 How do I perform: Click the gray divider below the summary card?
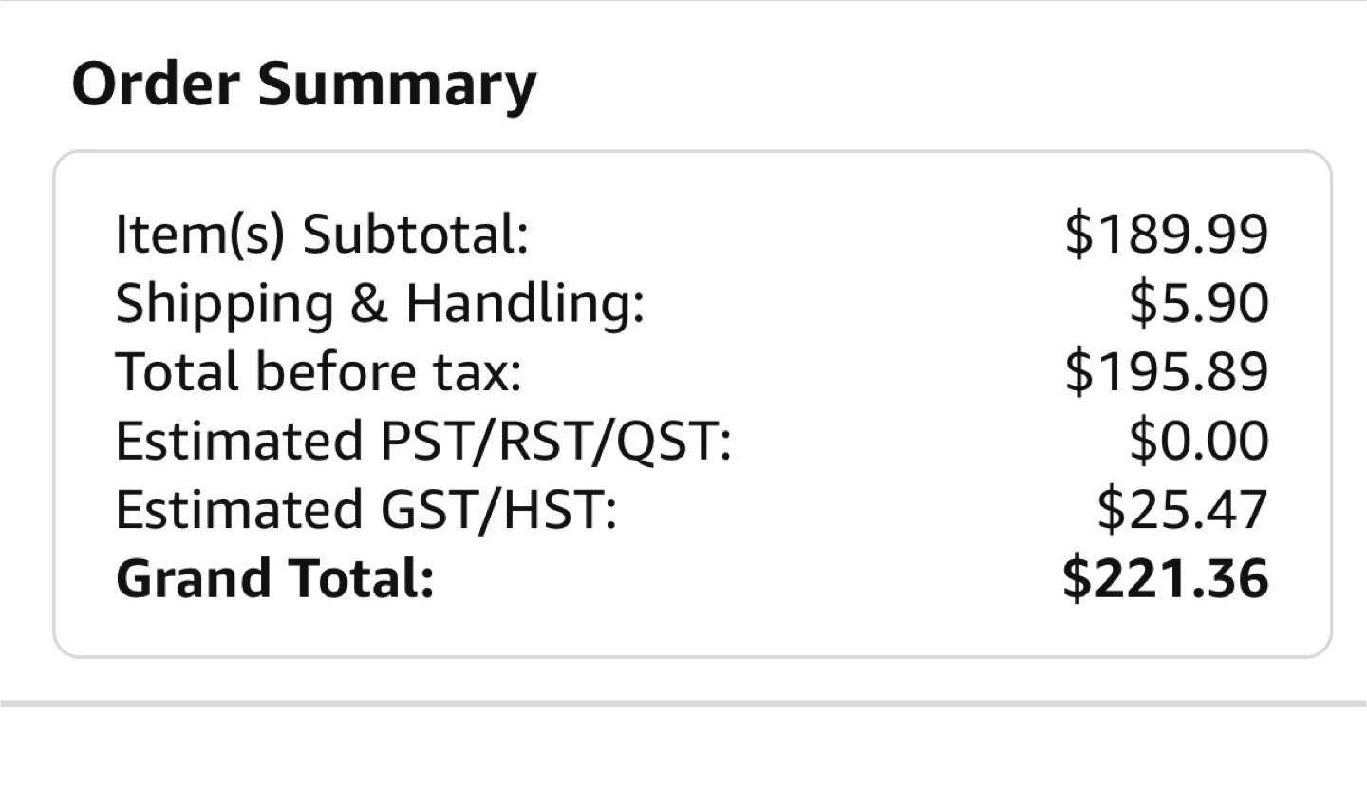(x=683, y=704)
